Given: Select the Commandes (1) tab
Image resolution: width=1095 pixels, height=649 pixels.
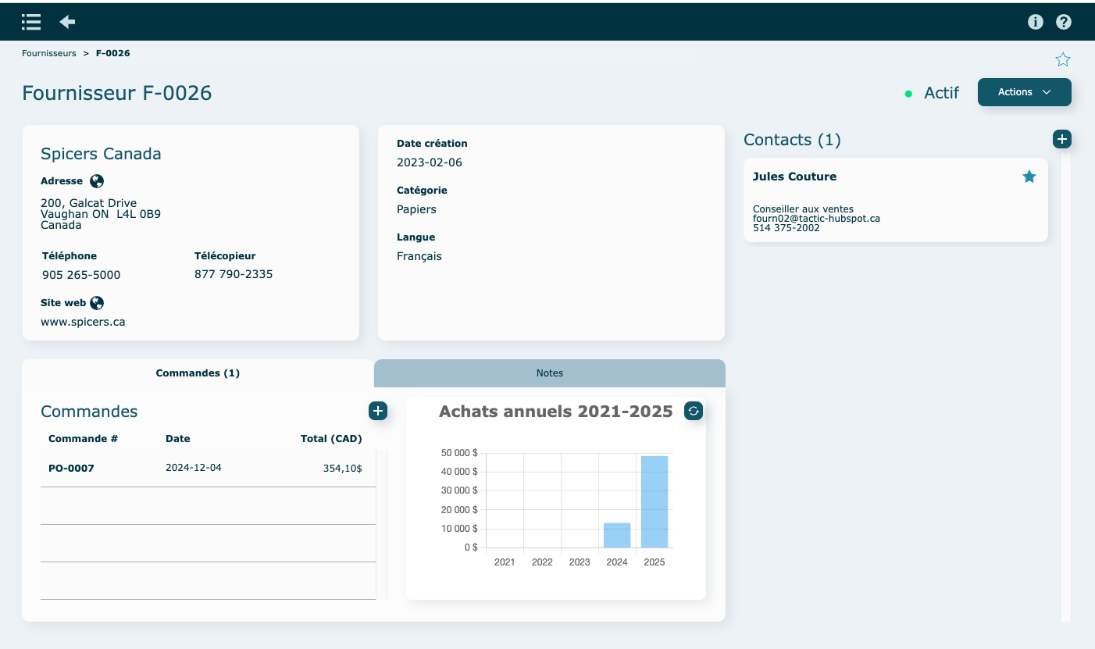Looking at the screenshot, I should pyautogui.click(x=198, y=373).
